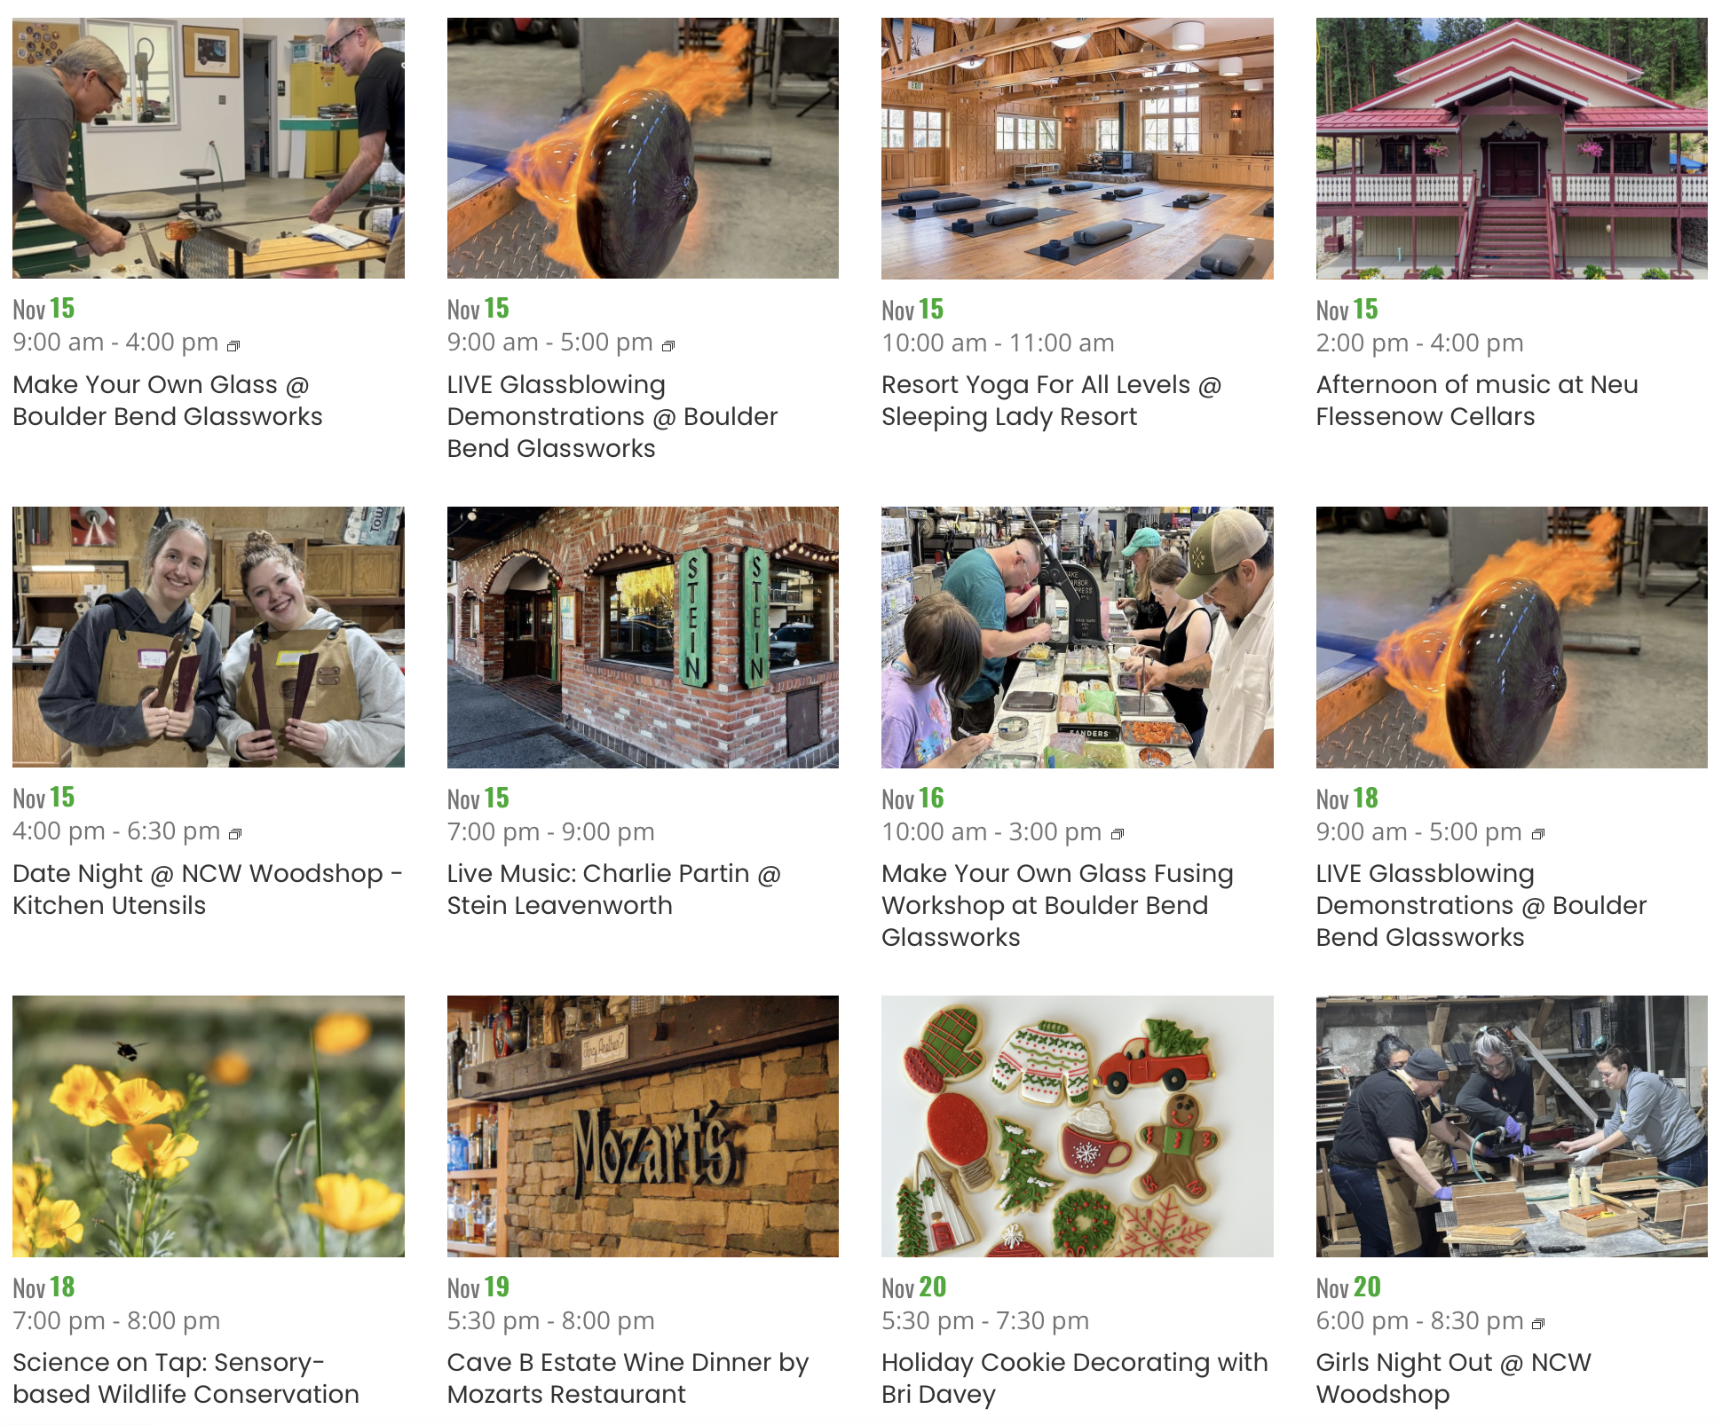Click recurring icon beside Glass Fusing Workshop time
1722x1425 pixels.
point(1118,834)
